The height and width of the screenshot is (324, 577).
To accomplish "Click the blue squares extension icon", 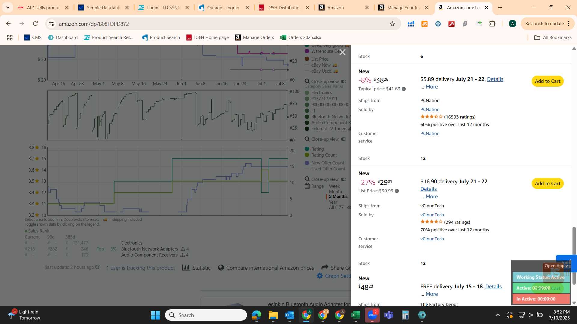I will pyautogui.click(x=411, y=24).
